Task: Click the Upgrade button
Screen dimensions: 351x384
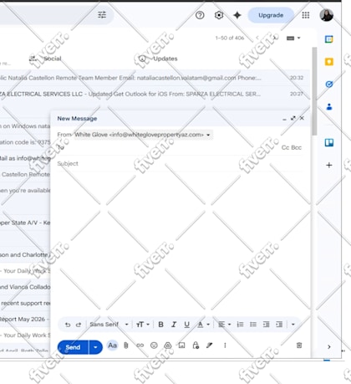Action: coord(271,15)
